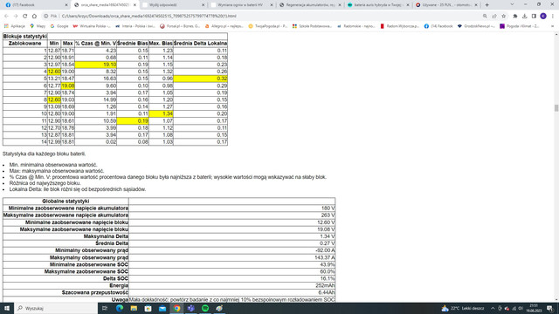The width and height of the screenshot is (559, 314).
Task: Open the side panel icon
Action: pos(534,16)
